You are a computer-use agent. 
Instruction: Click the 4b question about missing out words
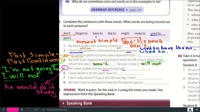pos(113,2)
